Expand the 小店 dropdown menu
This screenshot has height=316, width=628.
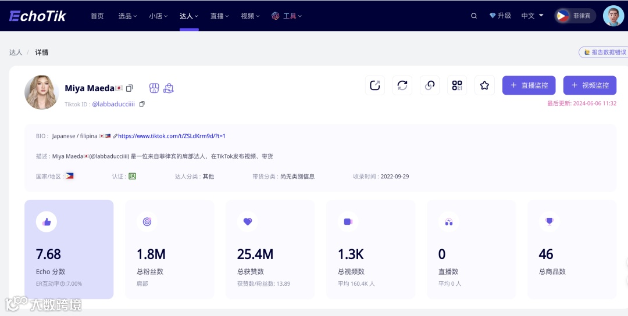(158, 16)
